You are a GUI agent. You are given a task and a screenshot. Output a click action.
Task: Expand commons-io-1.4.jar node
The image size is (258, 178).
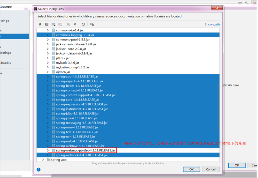click(48, 30)
